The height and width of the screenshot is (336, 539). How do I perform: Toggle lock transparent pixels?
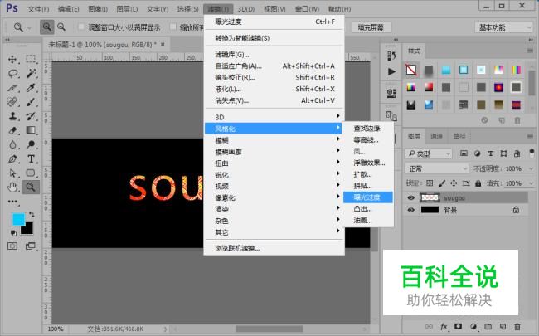pos(430,183)
